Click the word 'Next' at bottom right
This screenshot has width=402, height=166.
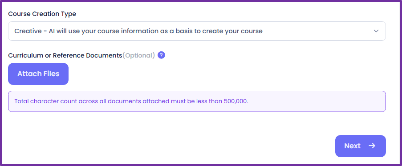click(353, 146)
